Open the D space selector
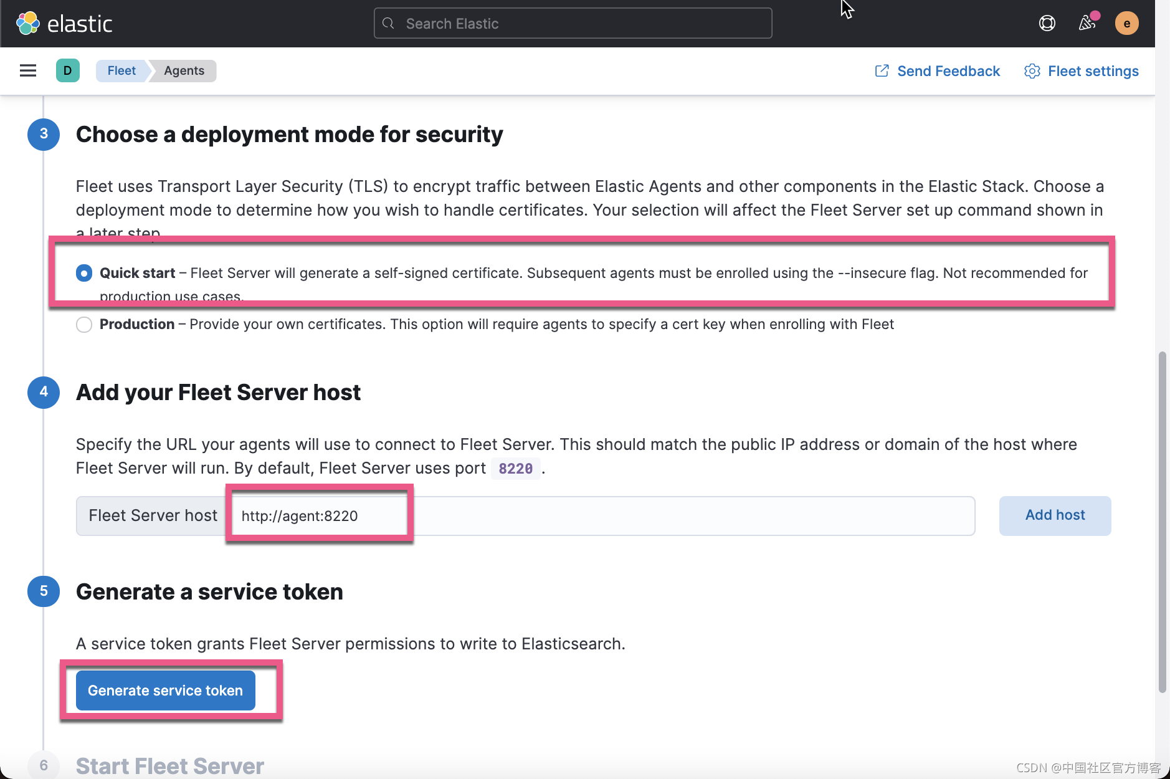 pyautogui.click(x=67, y=70)
